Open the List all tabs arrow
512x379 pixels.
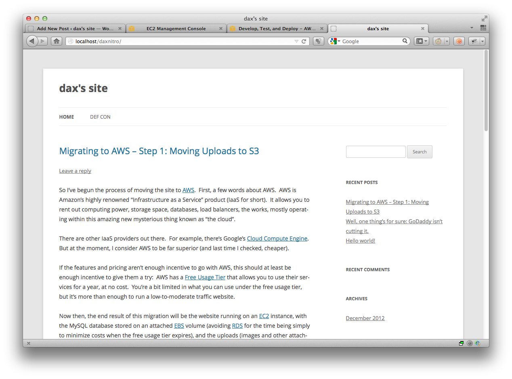[472, 28]
